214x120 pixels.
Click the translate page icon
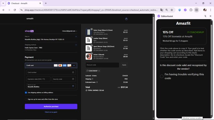[x=162, y=10]
